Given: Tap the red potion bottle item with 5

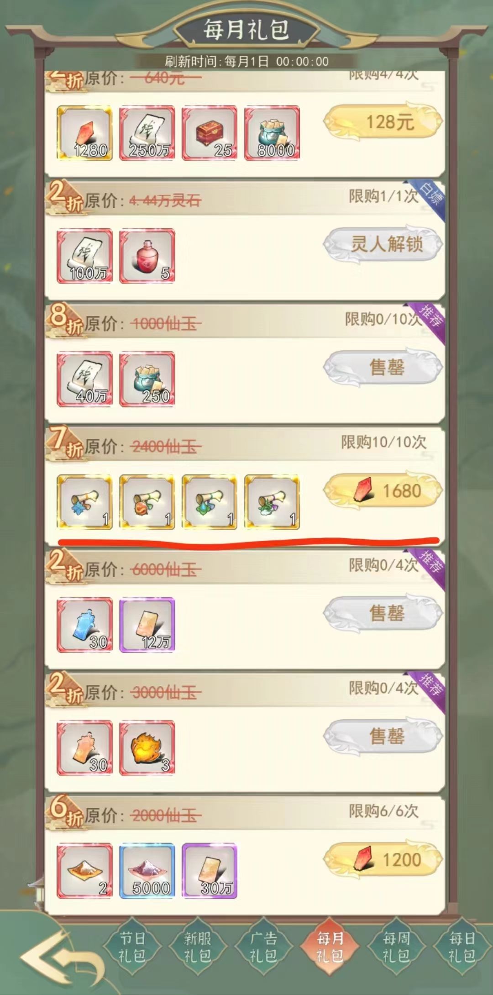Looking at the screenshot, I should click(147, 256).
